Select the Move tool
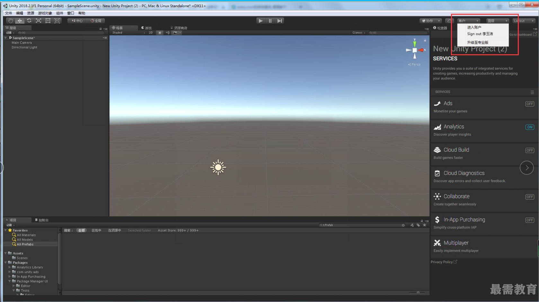Screen dimensions: 539x302 tap(20, 21)
